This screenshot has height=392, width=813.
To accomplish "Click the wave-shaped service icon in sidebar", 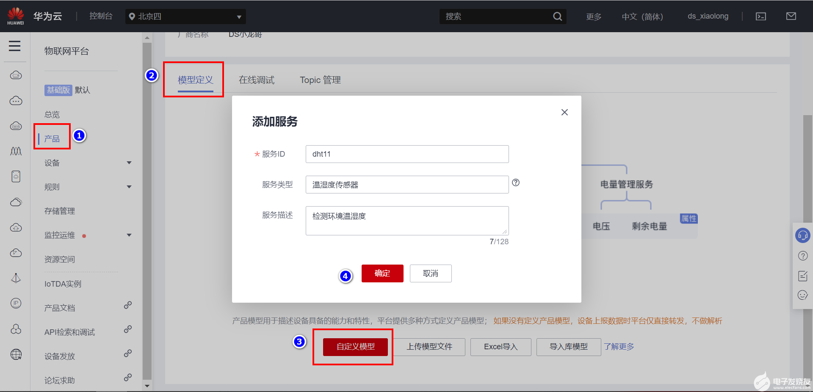I will coord(16,151).
